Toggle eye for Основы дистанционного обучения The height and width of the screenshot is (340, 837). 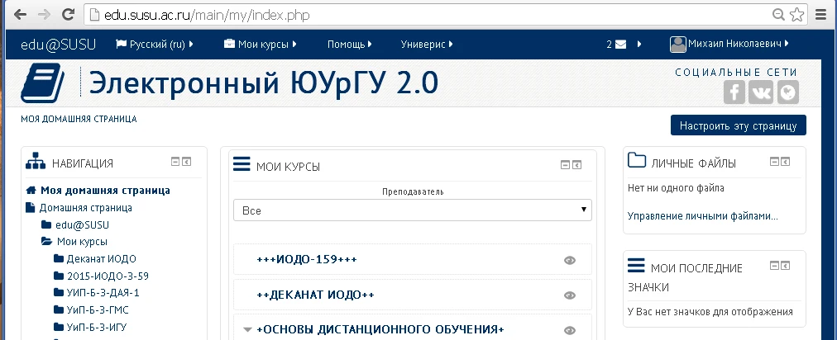coord(570,331)
